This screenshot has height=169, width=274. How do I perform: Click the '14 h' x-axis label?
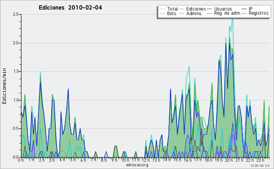point(166,160)
